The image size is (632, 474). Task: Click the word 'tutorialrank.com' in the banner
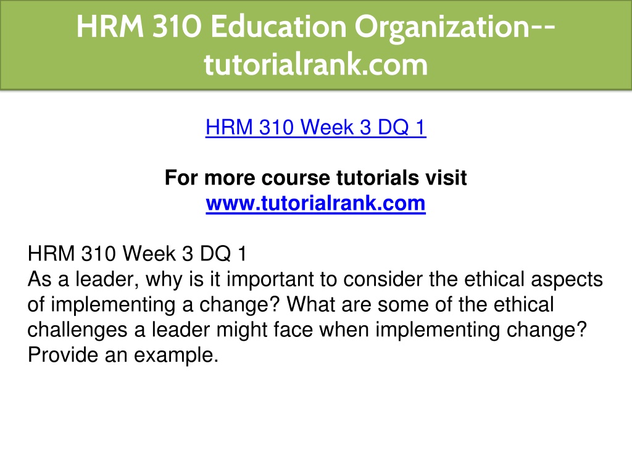point(315,64)
